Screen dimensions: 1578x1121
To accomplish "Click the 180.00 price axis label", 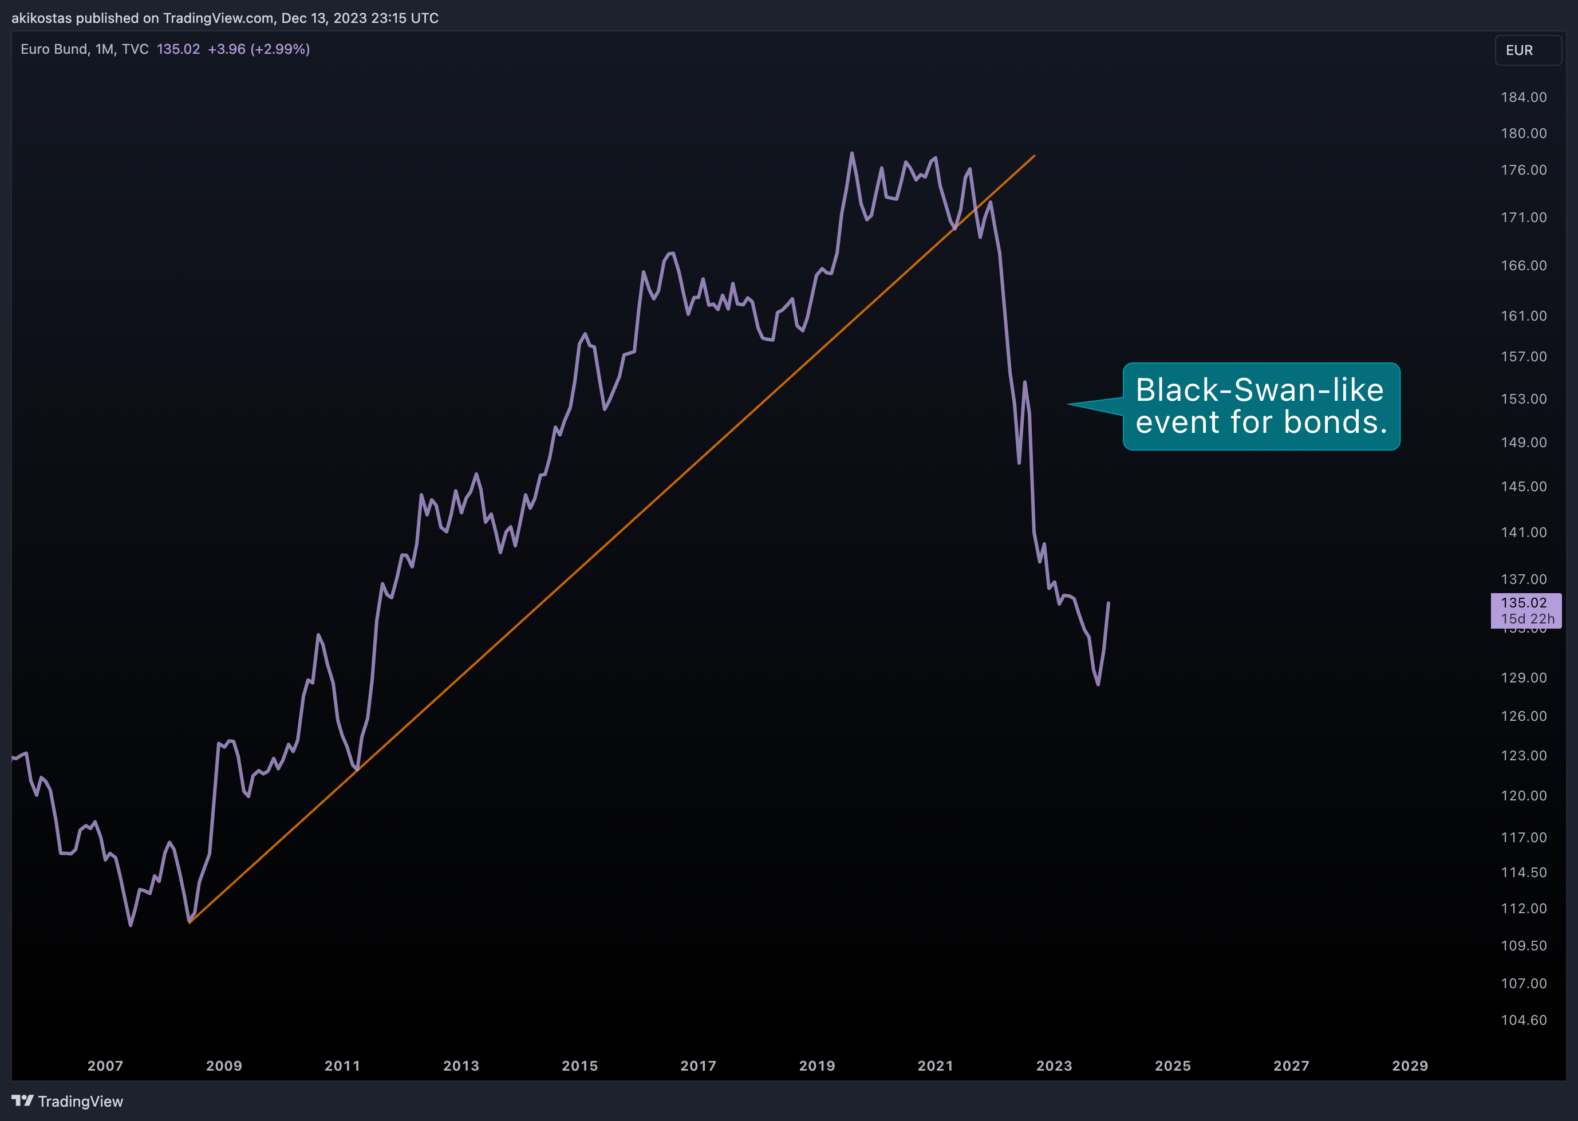I will pos(1524,133).
